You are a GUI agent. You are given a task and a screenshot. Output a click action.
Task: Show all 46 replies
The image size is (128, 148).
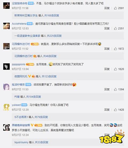[x=50, y=56]
